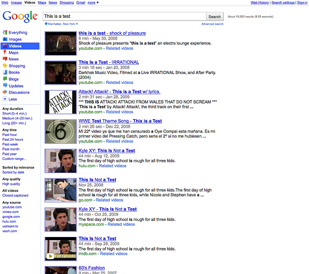Click the Sign in link
Viewport: 309px width, 274px height.
pos(302,2)
